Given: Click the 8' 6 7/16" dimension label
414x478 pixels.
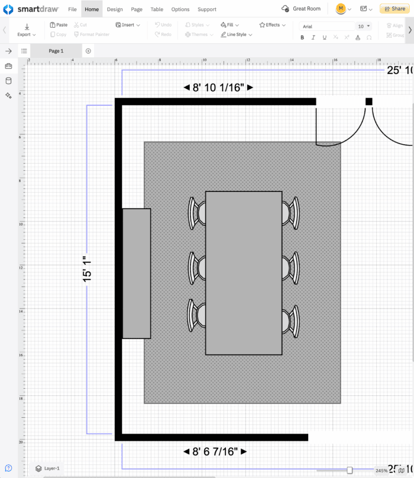Looking at the screenshot, I should [x=215, y=451].
